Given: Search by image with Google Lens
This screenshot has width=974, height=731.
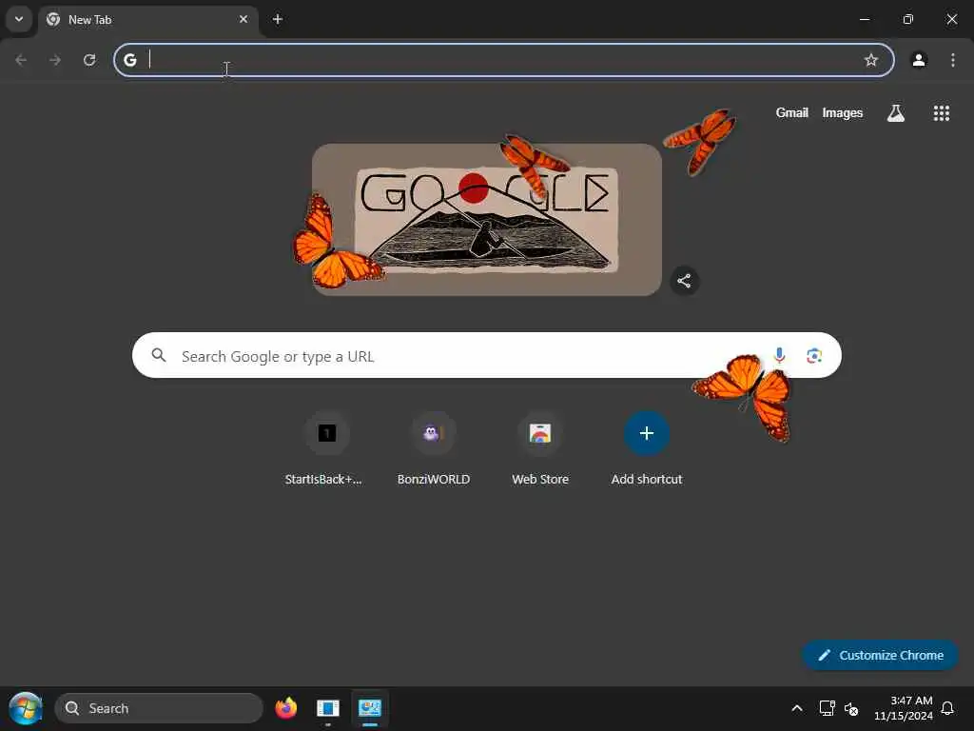Looking at the screenshot, I should tap(814, 356).
